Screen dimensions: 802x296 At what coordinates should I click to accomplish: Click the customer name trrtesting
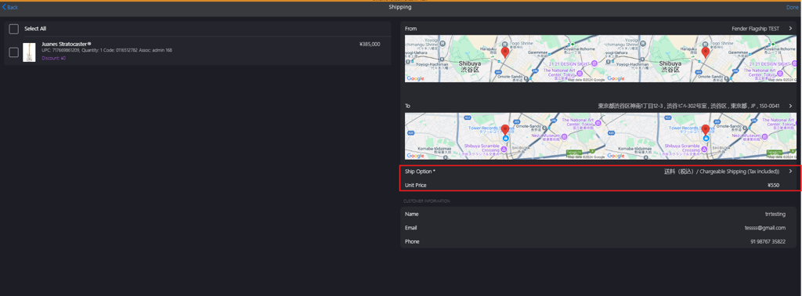click(x=775, y=215)
